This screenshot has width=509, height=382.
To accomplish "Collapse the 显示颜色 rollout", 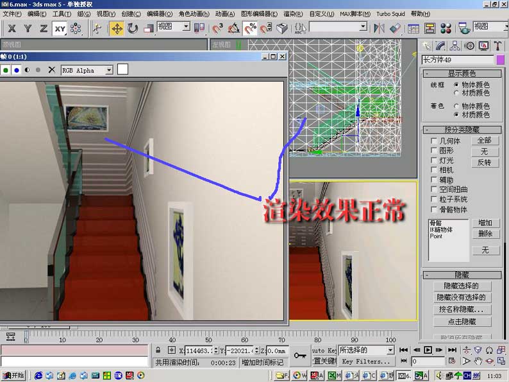I will (x=462, y=73).
